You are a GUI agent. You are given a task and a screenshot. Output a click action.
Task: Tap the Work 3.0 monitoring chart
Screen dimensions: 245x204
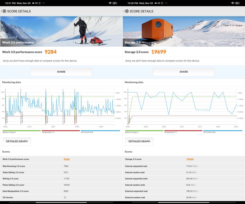click(61, 108)
